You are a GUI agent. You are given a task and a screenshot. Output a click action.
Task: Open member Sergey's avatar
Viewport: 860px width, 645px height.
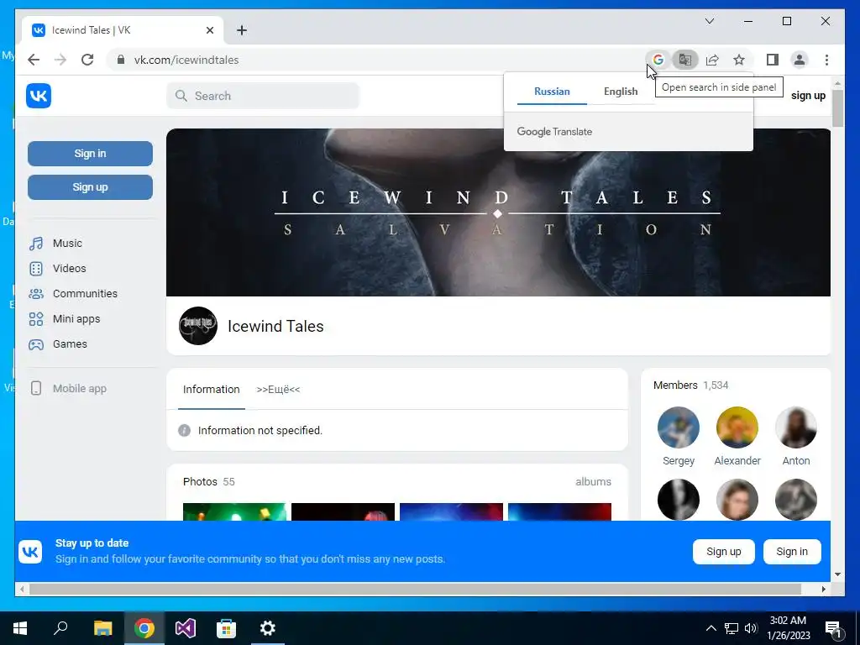[679, 427]
